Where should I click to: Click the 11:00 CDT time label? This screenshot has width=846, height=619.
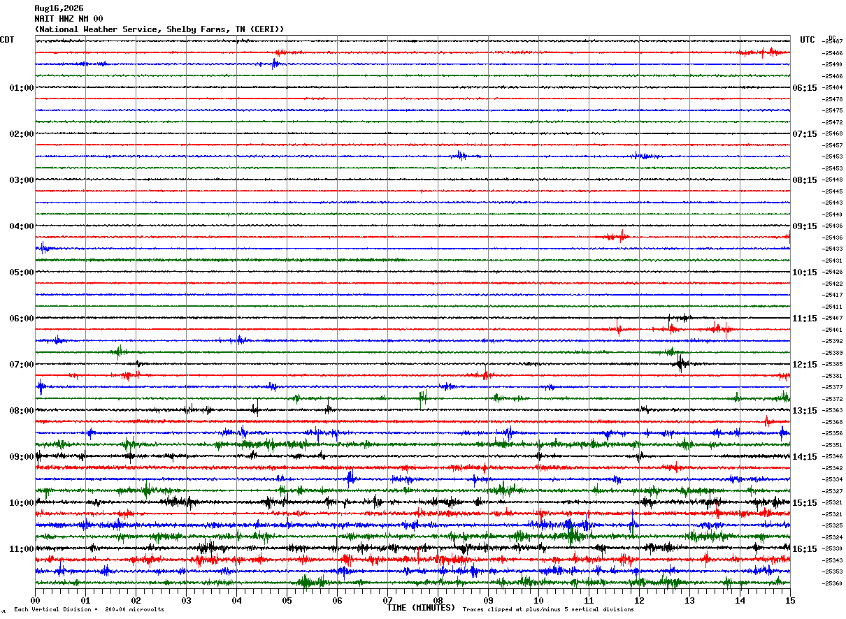[22, 549]
